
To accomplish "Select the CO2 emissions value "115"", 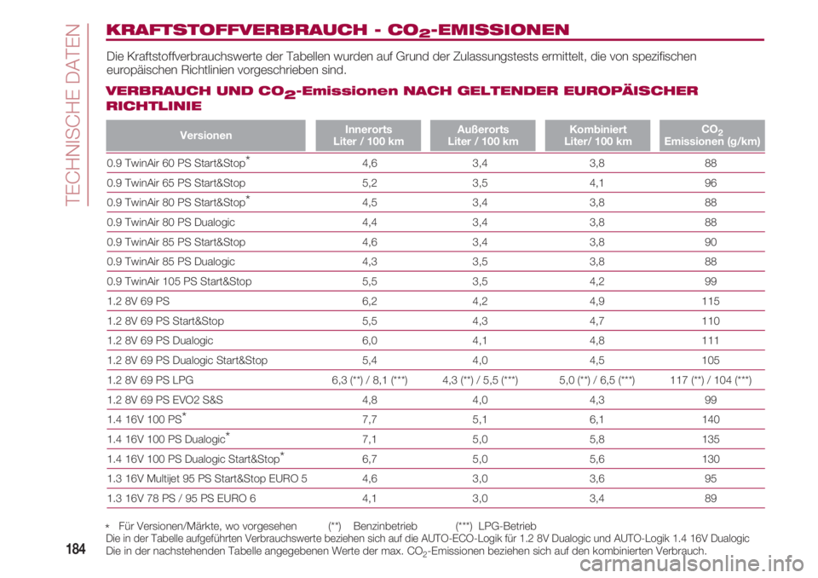I will [711, 301].
